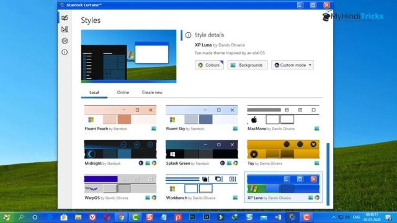Image resolution: width=397 pixels, height=223 pixels.
Task: Click dark mode moon icon on Midnight row
Action: pos(141,163)
